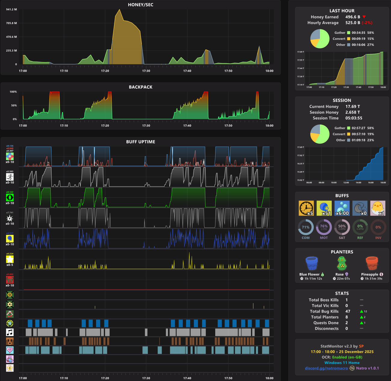This screenshot has height=381, width=391.
Task: Select the yellow honeycomb hexagon icon
Action: (10, 295)
